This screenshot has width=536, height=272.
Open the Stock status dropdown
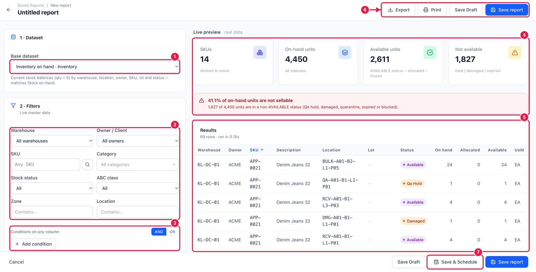click(x=52, y=188)
